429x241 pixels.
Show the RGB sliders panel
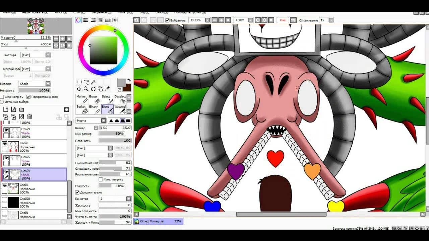pyautogui.click(x=86, y=20)
